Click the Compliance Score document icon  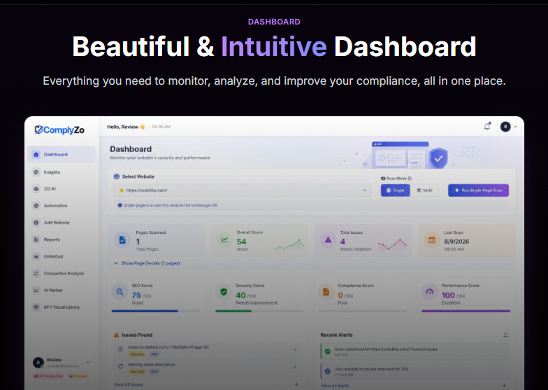326,292
